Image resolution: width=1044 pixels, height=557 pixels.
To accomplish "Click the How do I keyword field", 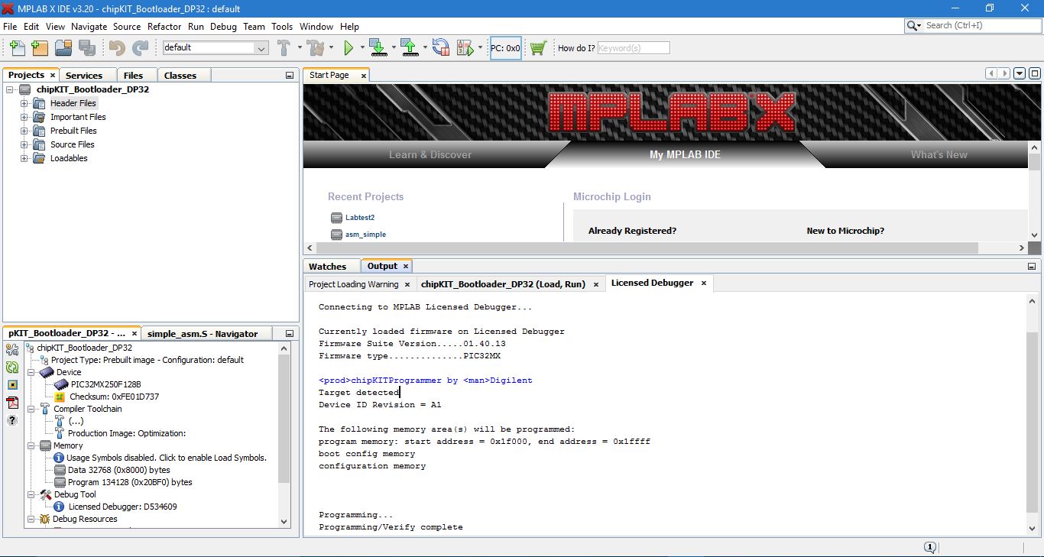I will point(633,48).
